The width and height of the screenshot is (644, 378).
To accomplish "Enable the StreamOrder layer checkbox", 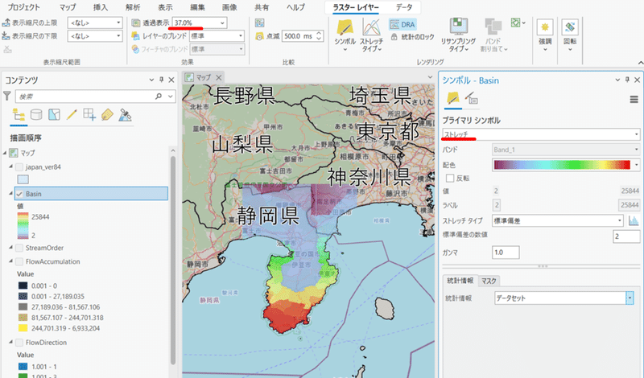I will coord(19,248).
